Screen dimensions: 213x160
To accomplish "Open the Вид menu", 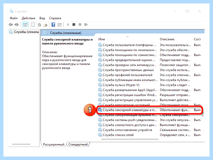I will [x=42, y=18].
